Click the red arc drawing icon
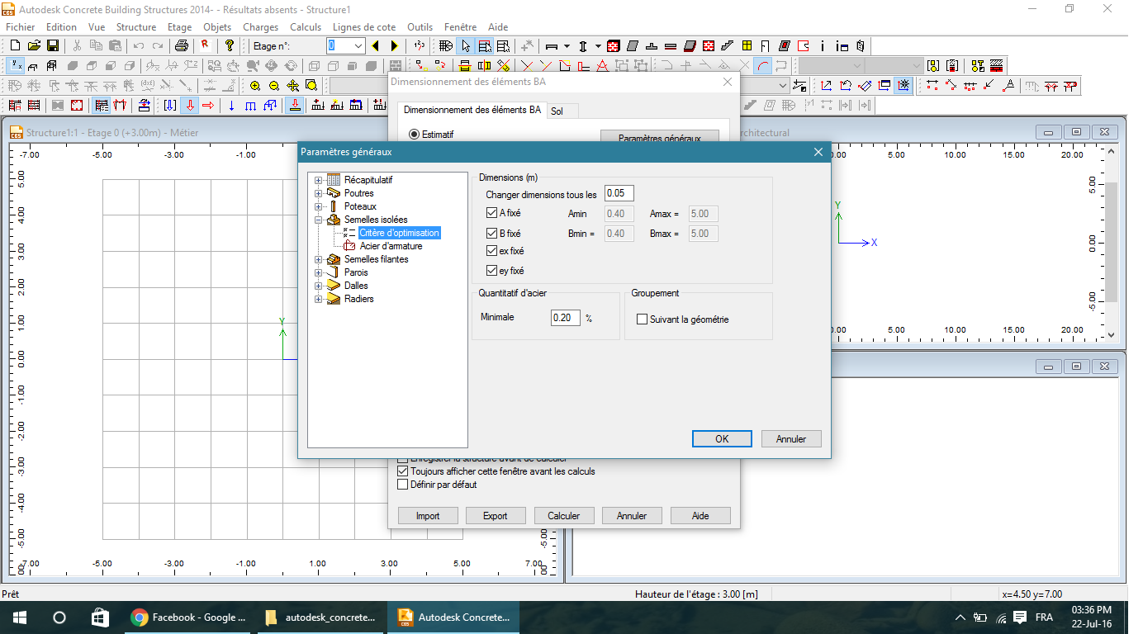This screenshot has height=634, width=1143. tap(763, 65)
